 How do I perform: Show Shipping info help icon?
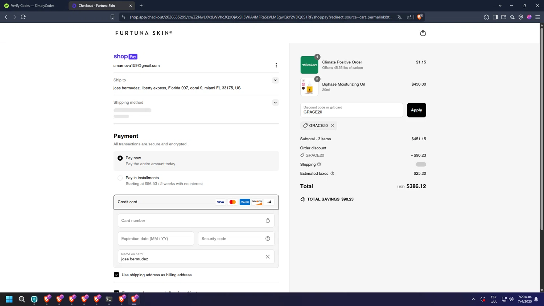pos(319,165)
